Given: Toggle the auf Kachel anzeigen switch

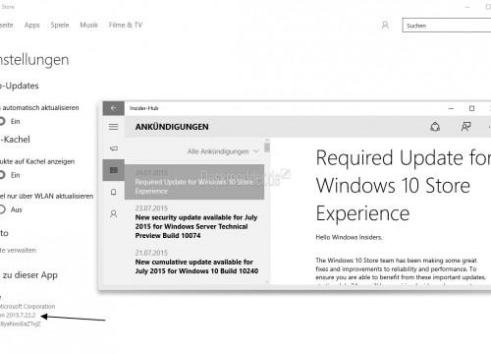Looking at the screenshot, I should [2, 175].
